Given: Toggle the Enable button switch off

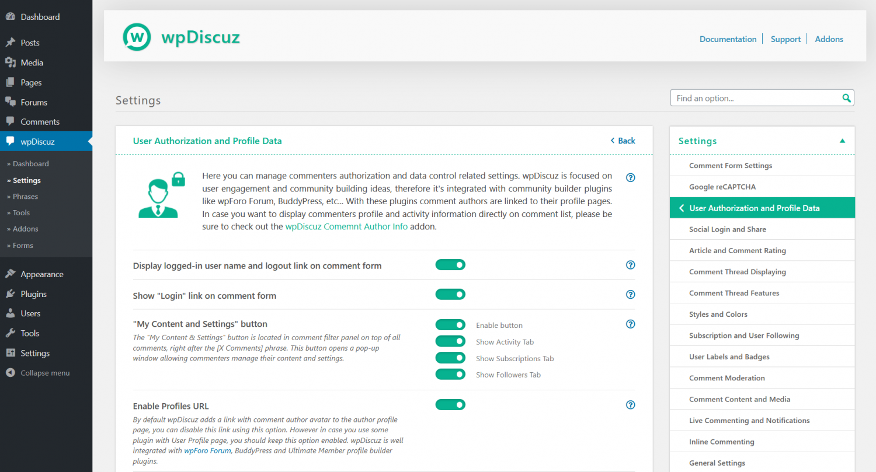Looking at the screenshot, I should pos(450,324).
